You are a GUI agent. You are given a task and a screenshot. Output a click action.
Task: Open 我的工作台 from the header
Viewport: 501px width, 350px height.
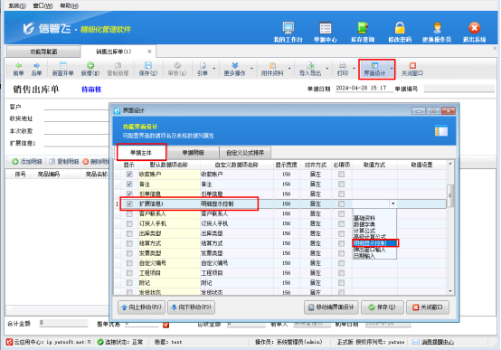click(288, 32)
